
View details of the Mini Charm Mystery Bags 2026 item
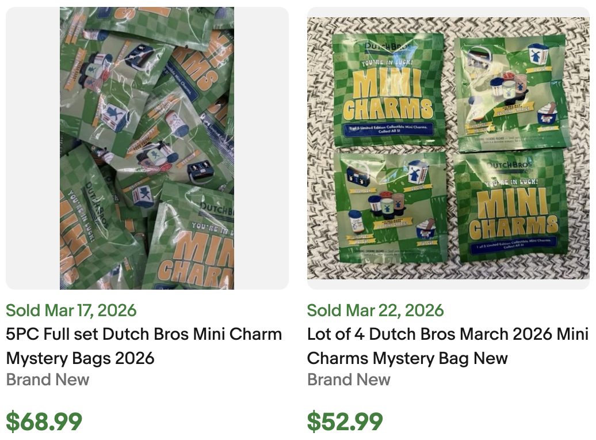(x=144, y=346)
